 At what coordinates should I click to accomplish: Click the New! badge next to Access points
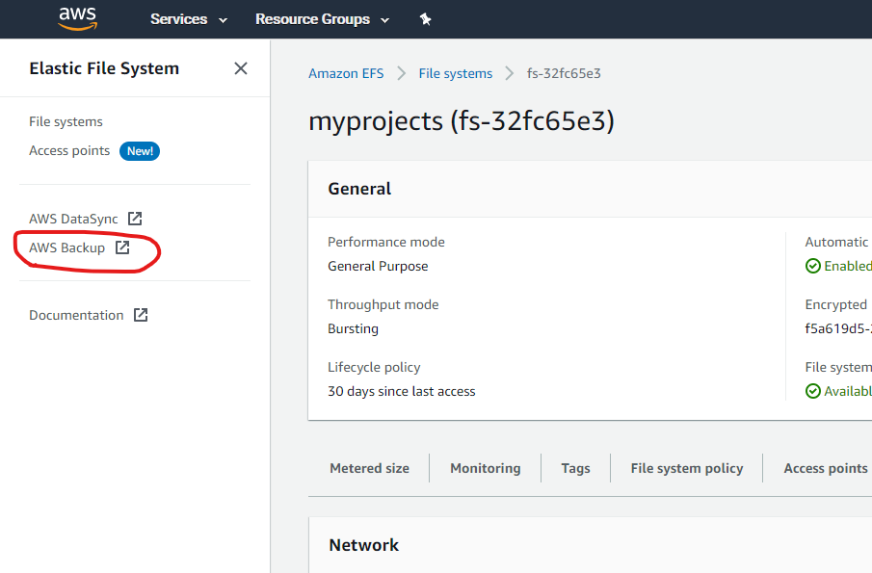coord(140,151)
